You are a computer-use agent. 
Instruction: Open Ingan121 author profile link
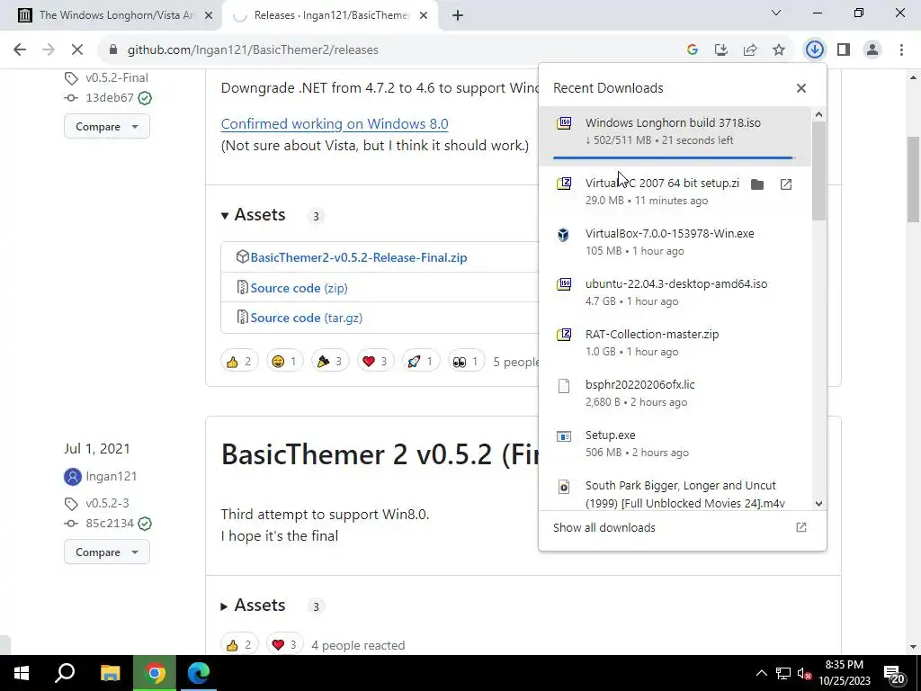coord(111,476)
